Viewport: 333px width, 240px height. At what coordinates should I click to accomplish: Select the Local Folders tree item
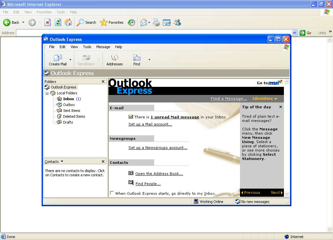67,93
